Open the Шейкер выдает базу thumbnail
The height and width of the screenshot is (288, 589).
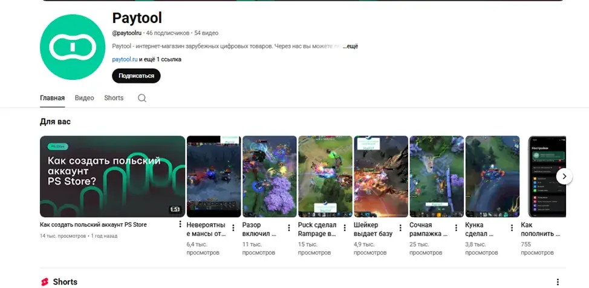pos(381,176)
